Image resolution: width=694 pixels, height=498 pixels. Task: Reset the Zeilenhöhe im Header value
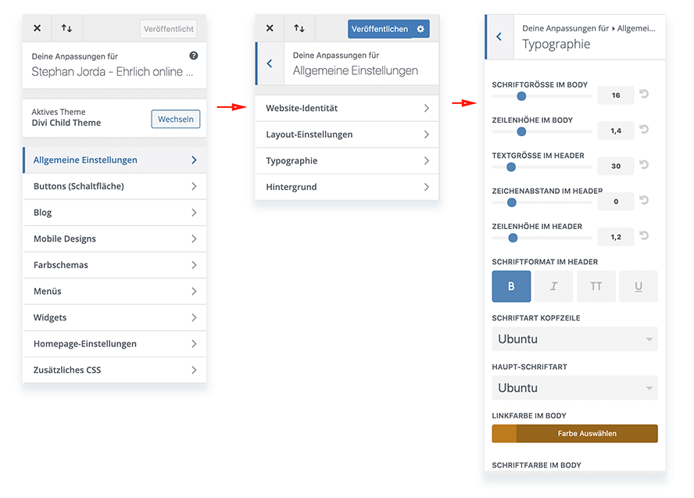644,236
